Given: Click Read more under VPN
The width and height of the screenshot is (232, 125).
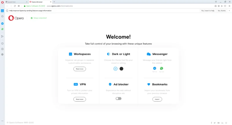Looking at the screenshot, I should pyautogui.click(x=79, y=99).
